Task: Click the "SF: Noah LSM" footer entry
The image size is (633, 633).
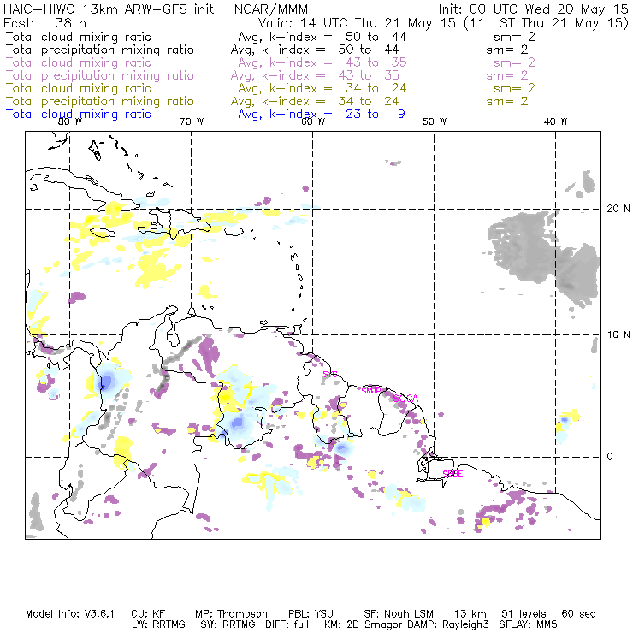Action: click(x=399, y=614)
